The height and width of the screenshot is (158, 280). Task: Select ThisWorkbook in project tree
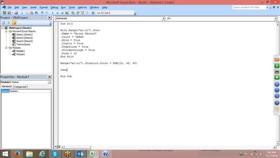point(23,44)
